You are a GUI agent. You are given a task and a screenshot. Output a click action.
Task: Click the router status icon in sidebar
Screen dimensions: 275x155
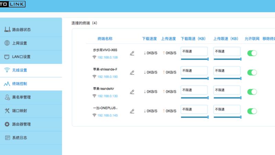(x=7, y=29)
